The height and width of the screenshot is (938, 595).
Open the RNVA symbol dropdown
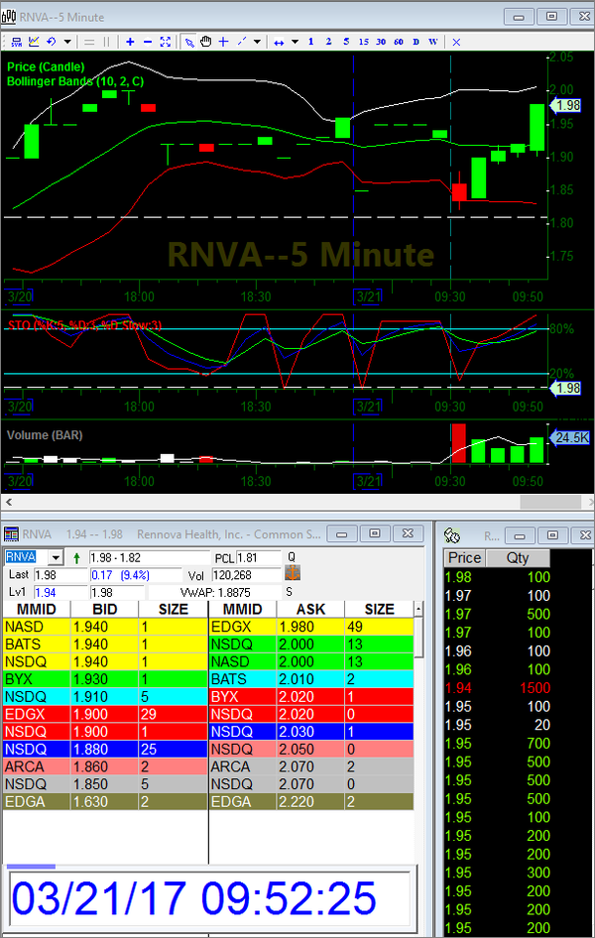(56, 558)
